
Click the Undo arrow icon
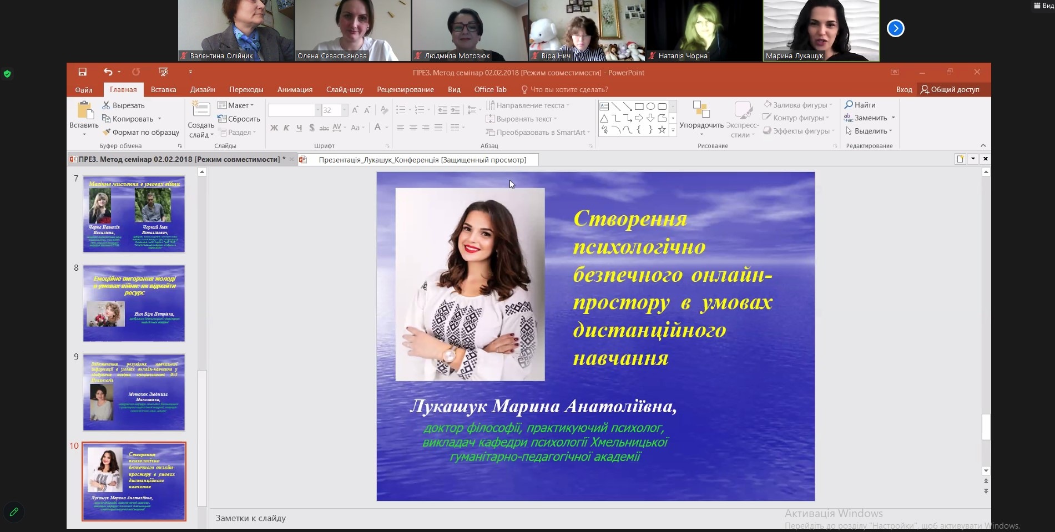pos(108,72)
